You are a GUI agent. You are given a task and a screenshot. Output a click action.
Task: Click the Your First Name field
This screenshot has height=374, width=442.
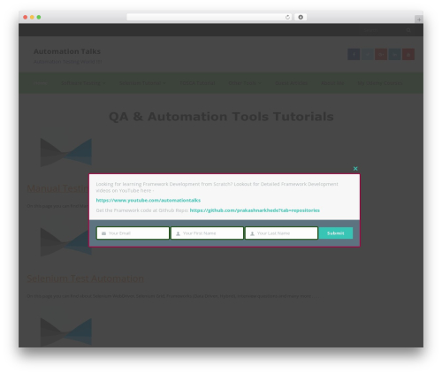click(x=207, y=233)
